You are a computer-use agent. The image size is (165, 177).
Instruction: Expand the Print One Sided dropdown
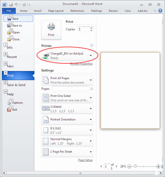tap(67, 98)
